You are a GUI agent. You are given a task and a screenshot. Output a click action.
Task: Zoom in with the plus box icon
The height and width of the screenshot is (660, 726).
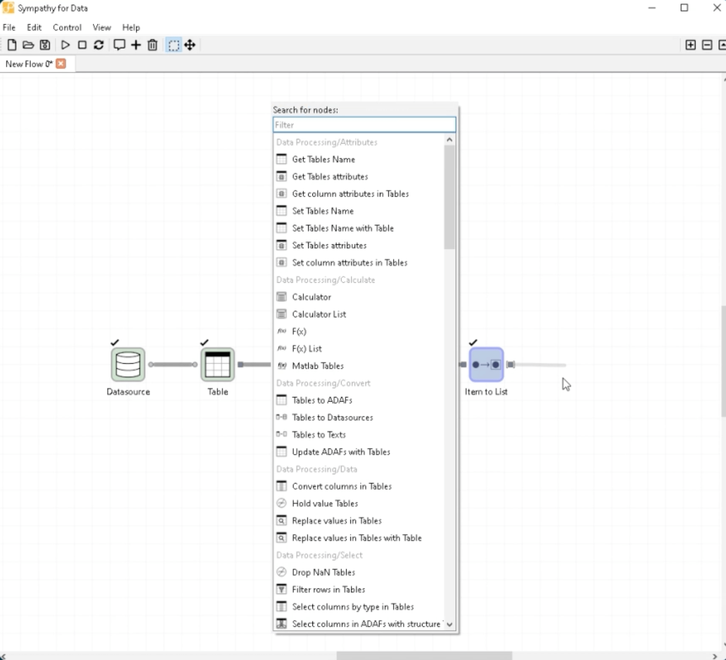(690, 45)
